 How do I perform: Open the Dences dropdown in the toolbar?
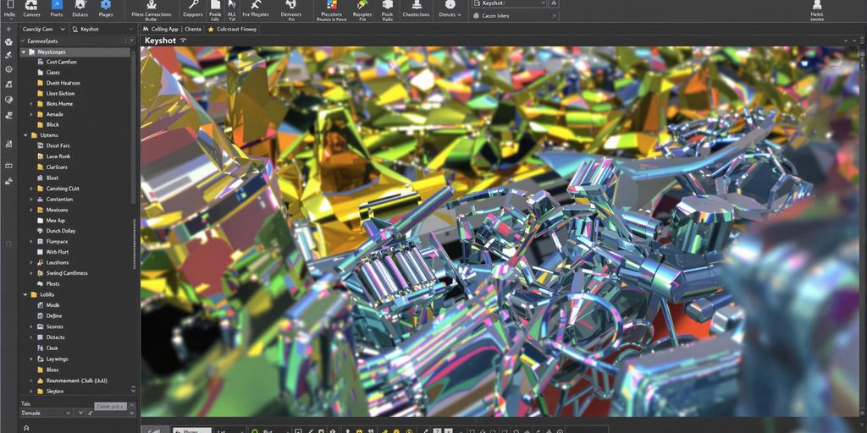[x=450, y=15]
